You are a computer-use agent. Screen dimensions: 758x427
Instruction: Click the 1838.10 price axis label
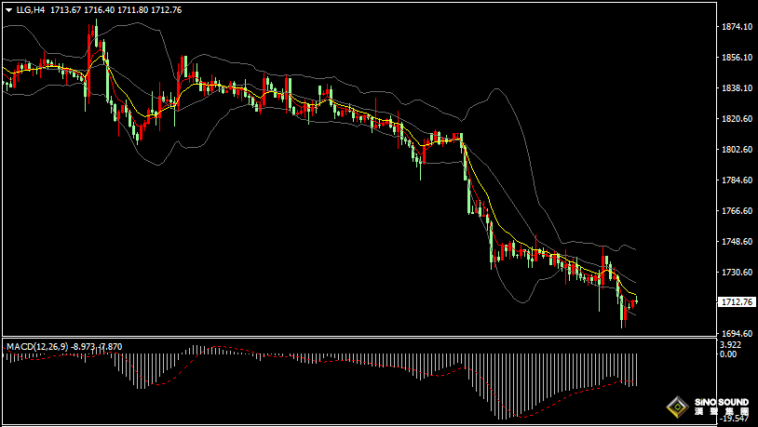point(736,87)
